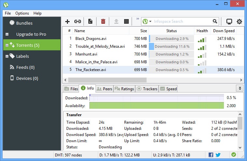The image size is (247, 161).
Task: Select Feeds (0) in the sidebar
Action: point(25,67)
